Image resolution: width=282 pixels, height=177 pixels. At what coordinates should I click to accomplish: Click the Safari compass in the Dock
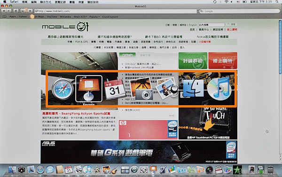(40, 169)
